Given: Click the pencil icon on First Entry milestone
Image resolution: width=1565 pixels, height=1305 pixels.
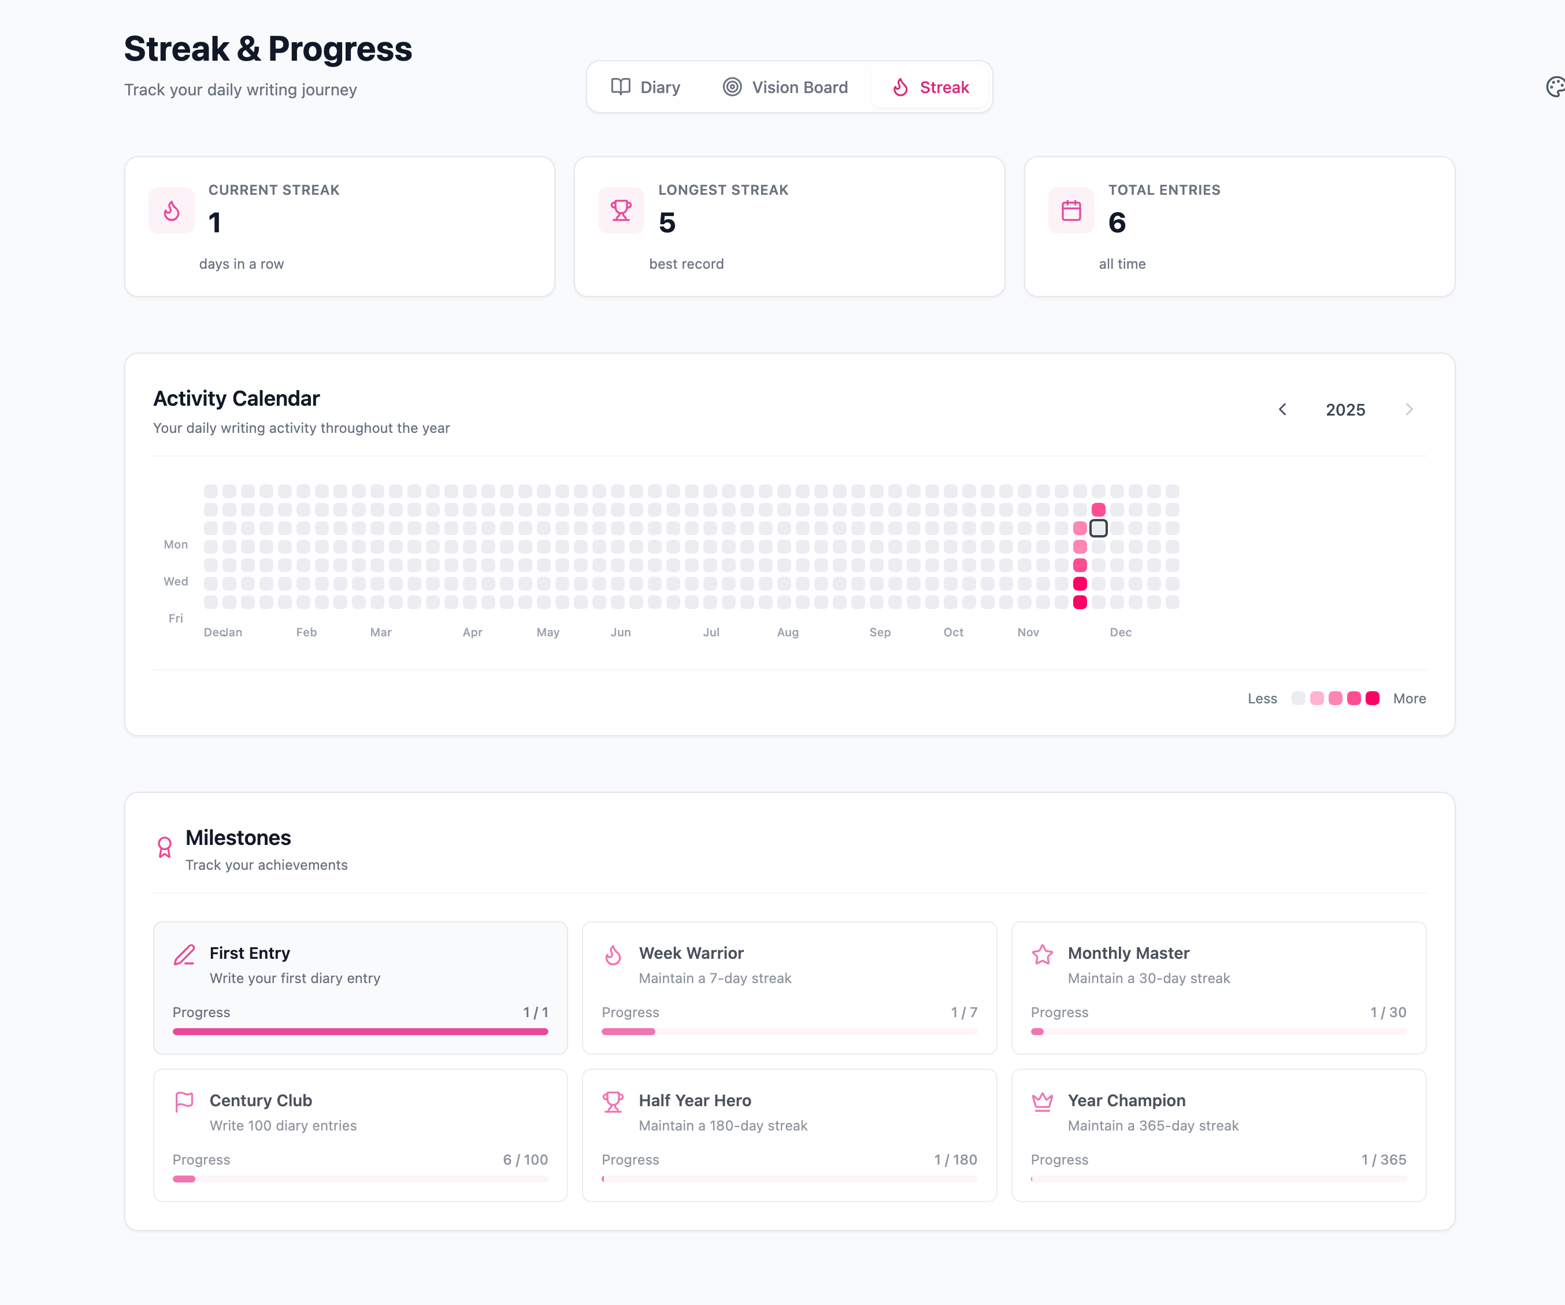Looking at the screenshot, I should [184, 955].
